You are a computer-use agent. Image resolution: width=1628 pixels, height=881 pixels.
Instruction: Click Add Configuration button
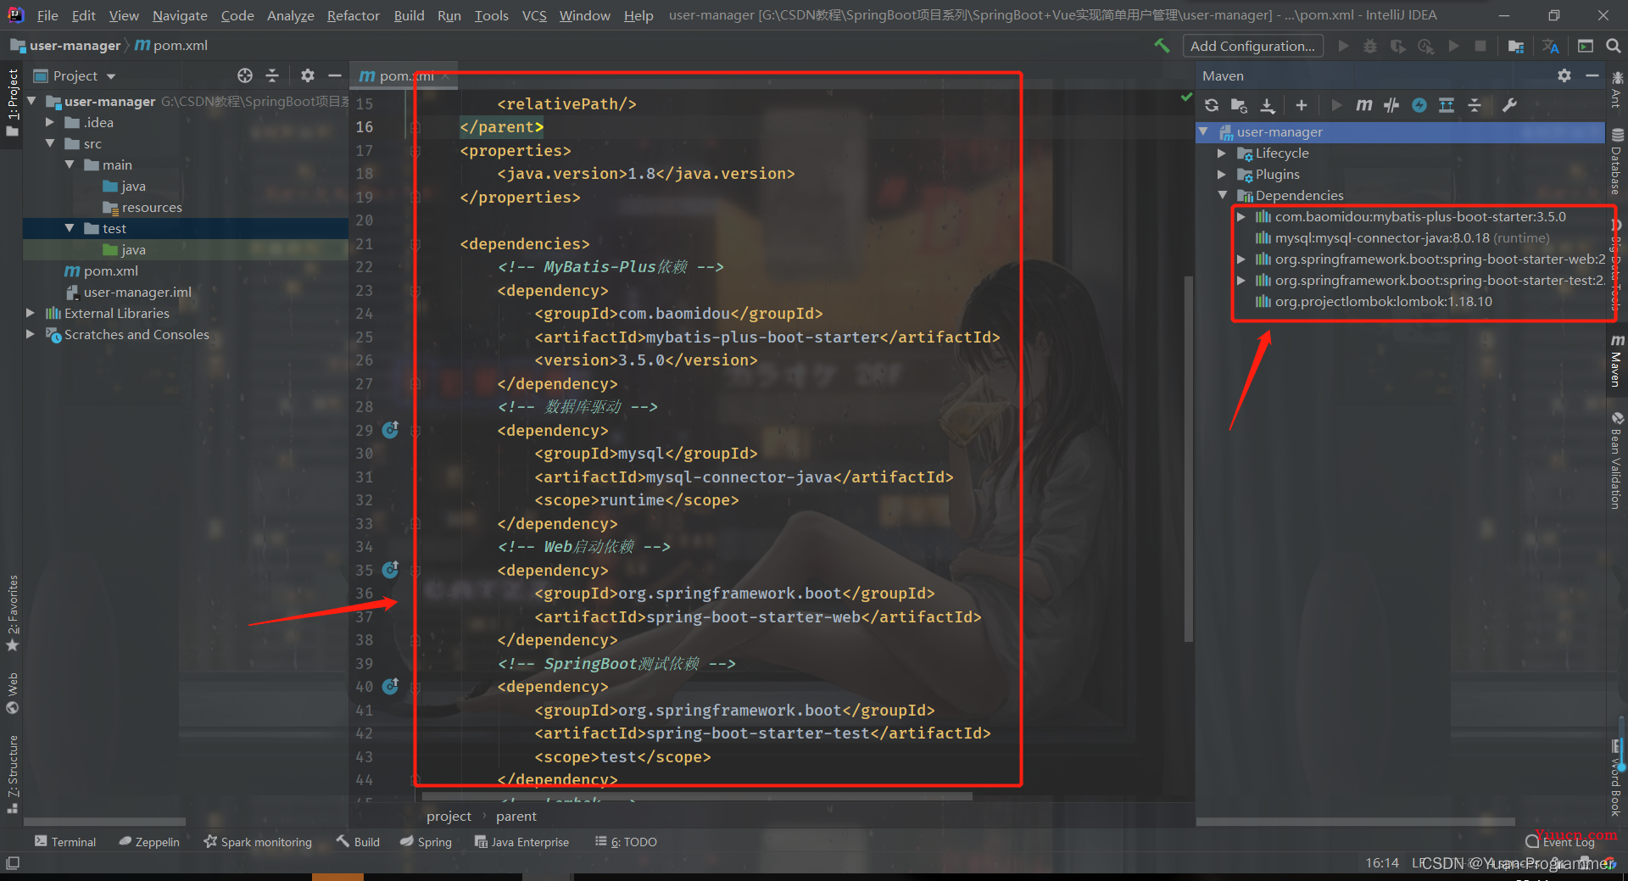point(1252,46)
